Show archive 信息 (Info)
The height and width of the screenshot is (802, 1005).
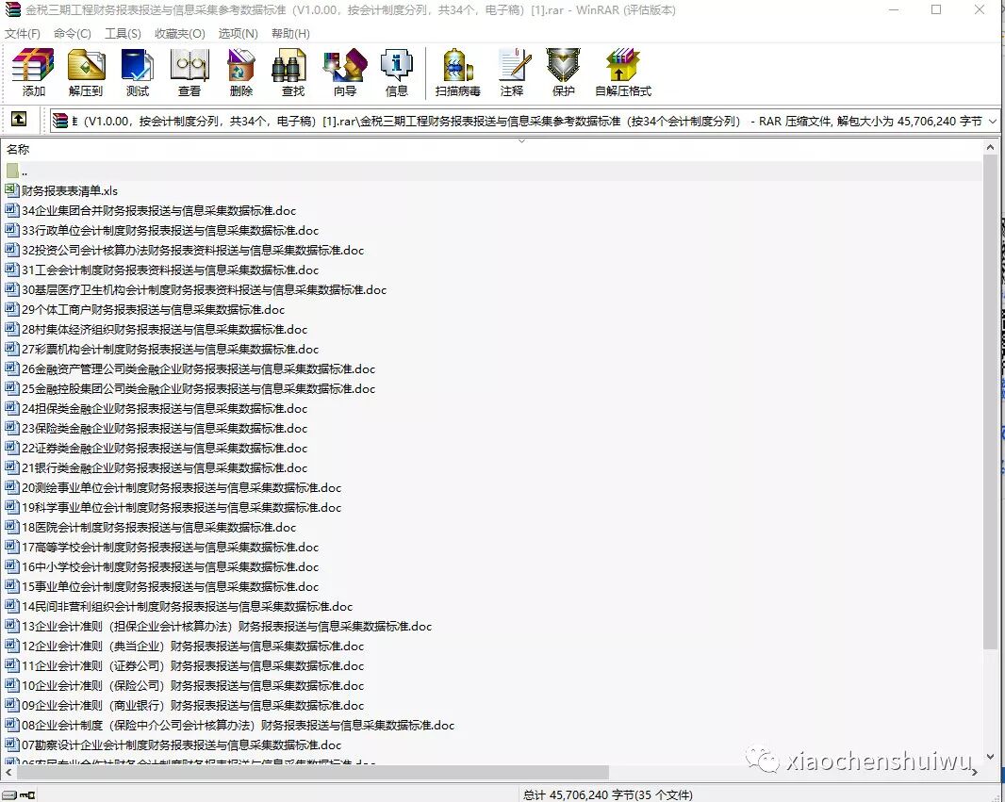click(397, 72)
